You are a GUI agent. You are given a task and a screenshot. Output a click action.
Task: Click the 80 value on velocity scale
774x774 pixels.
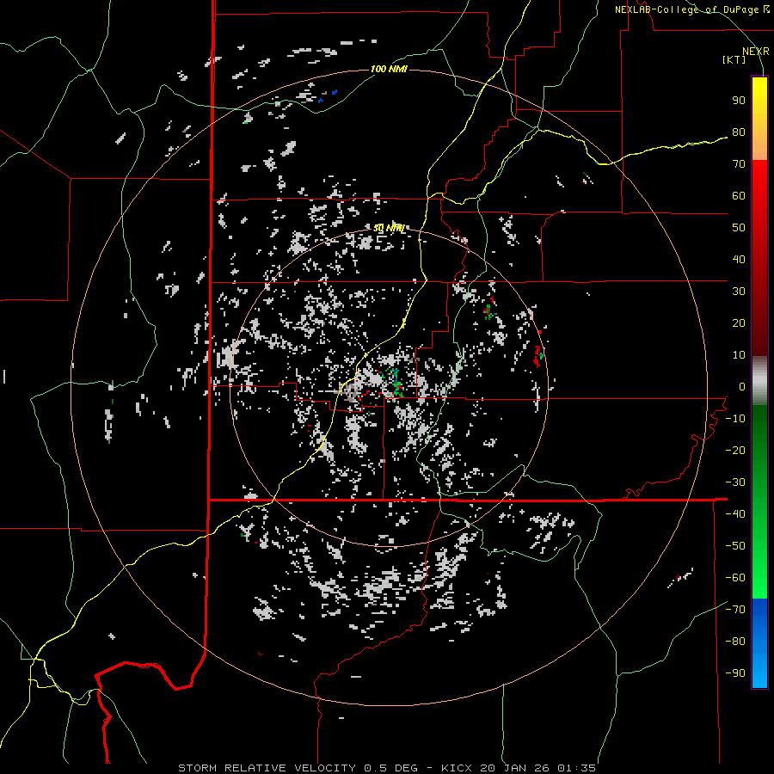point(739,132)
